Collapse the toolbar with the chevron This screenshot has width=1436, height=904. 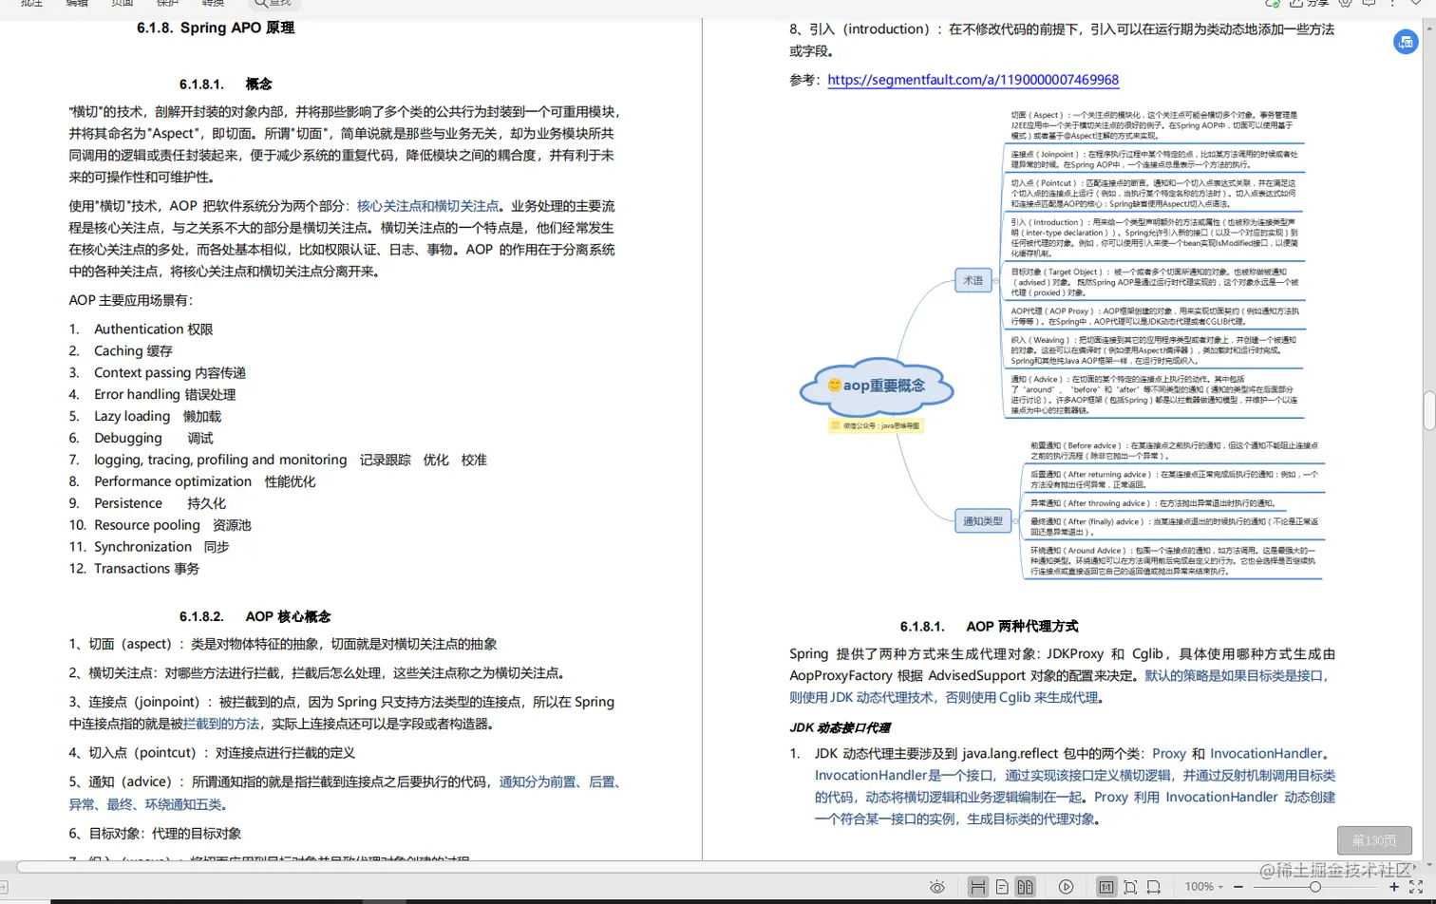[x=1416, y=5]
